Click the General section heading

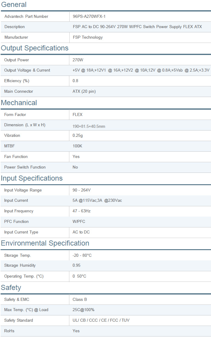point(14,5)
